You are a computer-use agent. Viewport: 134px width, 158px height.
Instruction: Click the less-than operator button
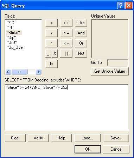[x=51, y=43]
